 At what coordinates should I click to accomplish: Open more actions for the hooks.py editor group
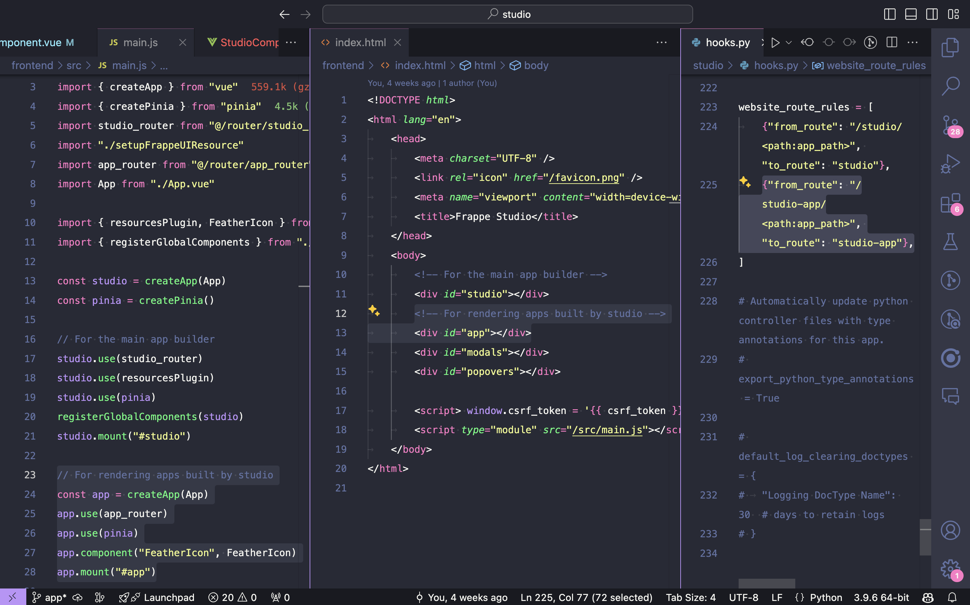click(912, 42)
